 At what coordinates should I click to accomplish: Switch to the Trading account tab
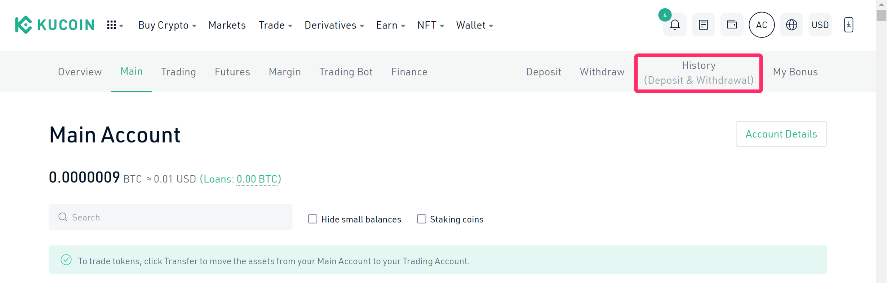[x=178, y=72]
